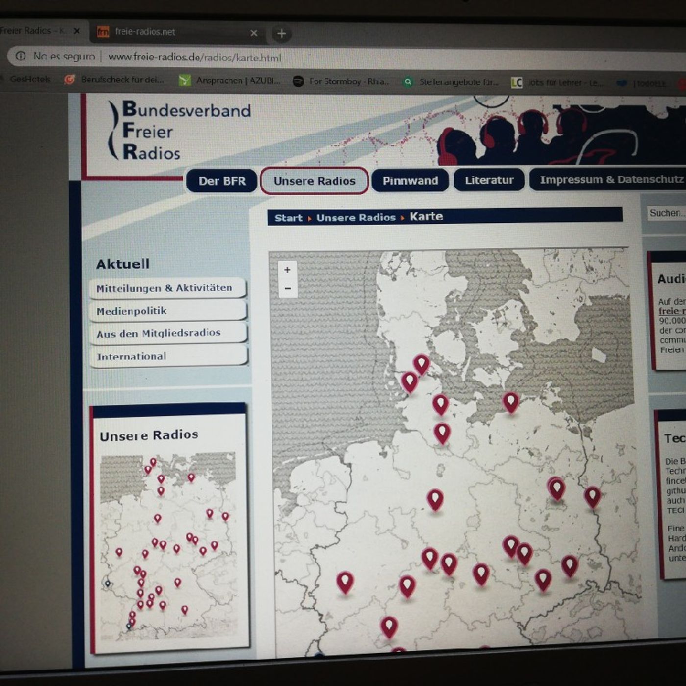The width and height of the screenshot is (686, 686).
Task: Click the Bundesverband Freier Radios logo
Action: pos(179,130)
